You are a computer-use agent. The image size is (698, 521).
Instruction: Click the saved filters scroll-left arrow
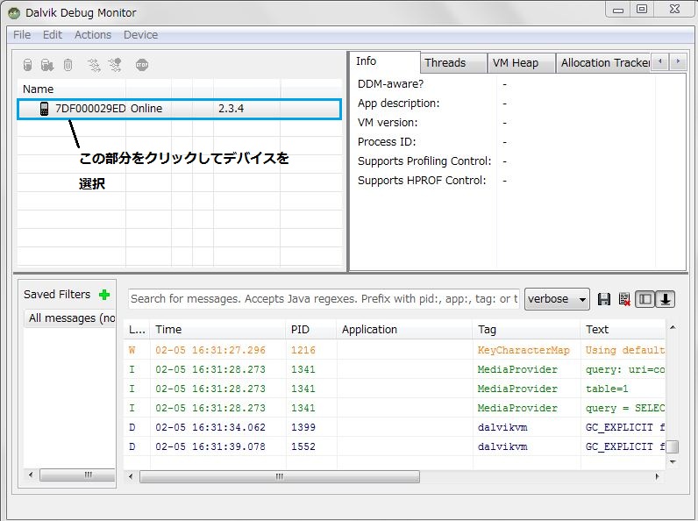pos(31,475)
